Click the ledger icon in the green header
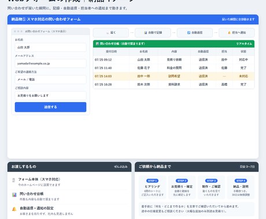The width and height of the screenshot is (266, 219). pyautogui.click(x=97, y=44)
